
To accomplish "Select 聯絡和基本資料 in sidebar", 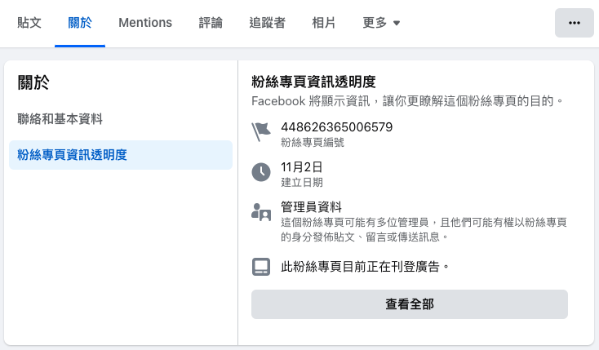I will (x=60, y=119).
